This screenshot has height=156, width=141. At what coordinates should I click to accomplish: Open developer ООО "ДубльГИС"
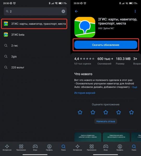(106, 28)
